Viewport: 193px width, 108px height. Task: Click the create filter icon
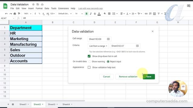coord(159,13)
